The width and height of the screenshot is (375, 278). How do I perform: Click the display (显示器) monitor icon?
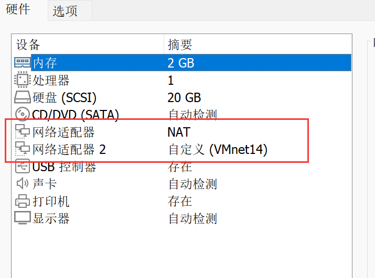(x=23, y=218)
